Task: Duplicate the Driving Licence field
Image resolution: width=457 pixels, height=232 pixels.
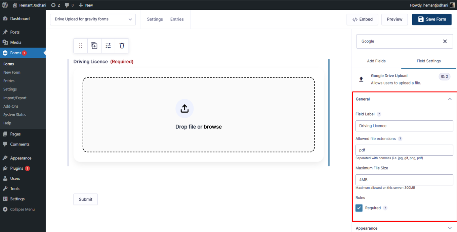Action: point(94,46)
